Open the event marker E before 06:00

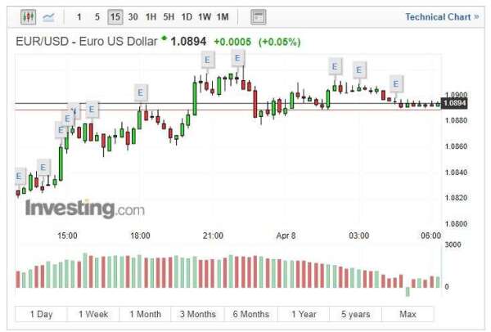(x=396, y=83)
